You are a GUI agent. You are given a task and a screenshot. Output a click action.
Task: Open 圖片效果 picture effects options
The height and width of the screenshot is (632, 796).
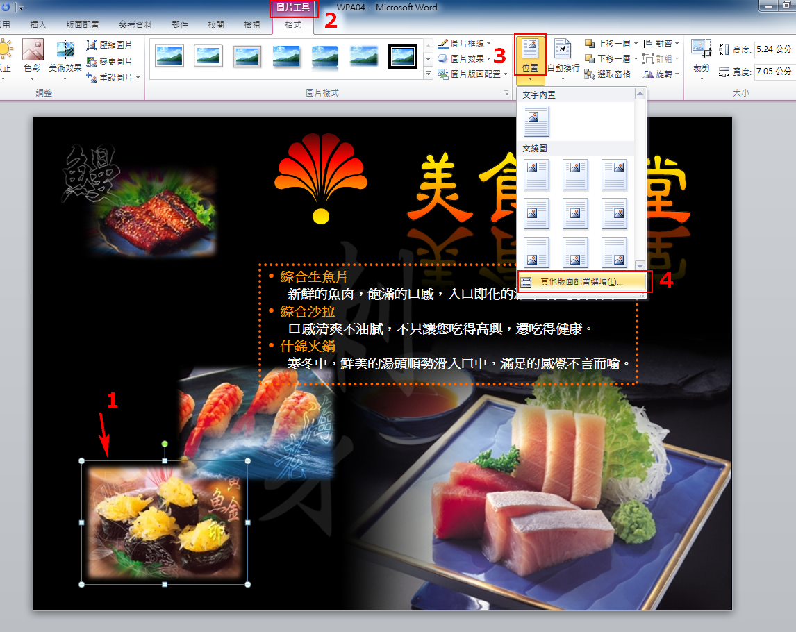click(463, 58)
